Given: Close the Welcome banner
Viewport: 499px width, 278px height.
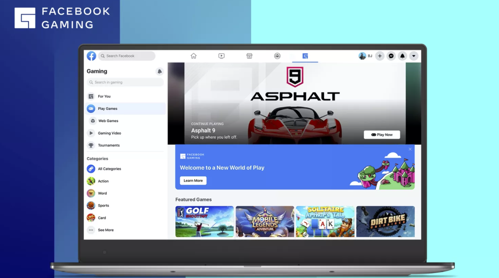Looking at the screenshot, I should 410,149.
